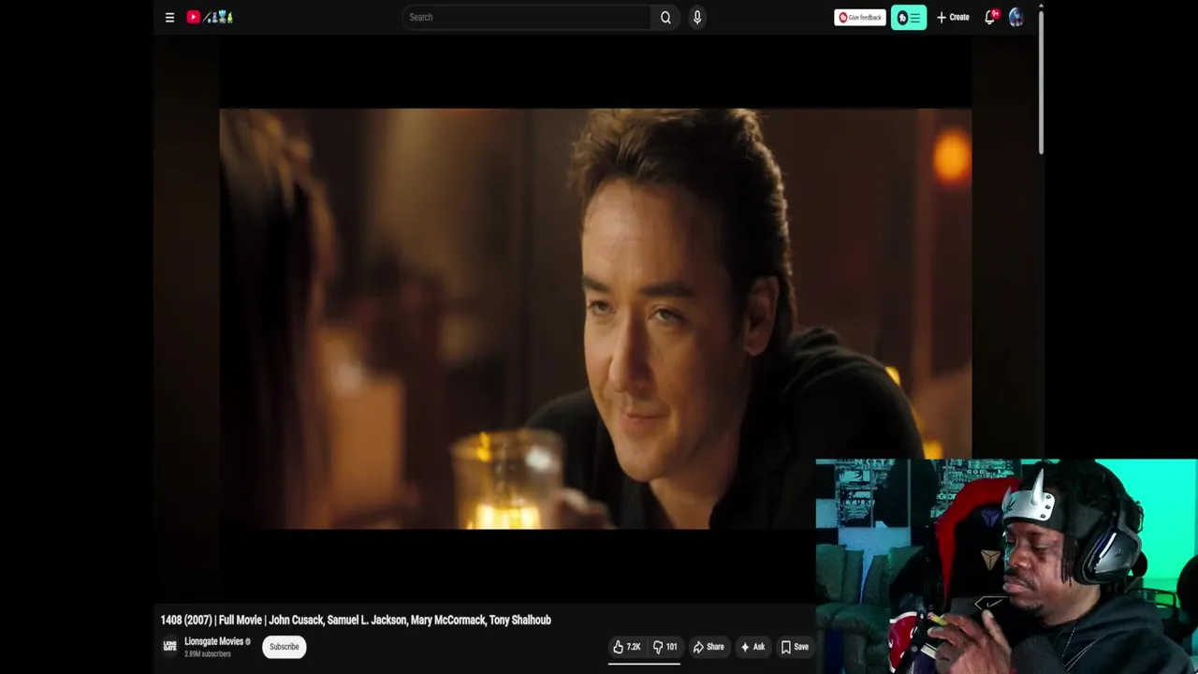Viewport: 1198px width, 674px height.
Task: Dislike the video with 101 dislikes
Action: pos(665,647)
